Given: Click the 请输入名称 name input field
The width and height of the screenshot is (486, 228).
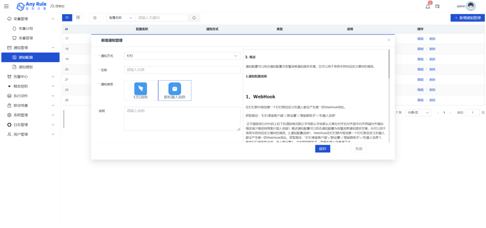Looking at the screenshot, I should click(182, 70).
